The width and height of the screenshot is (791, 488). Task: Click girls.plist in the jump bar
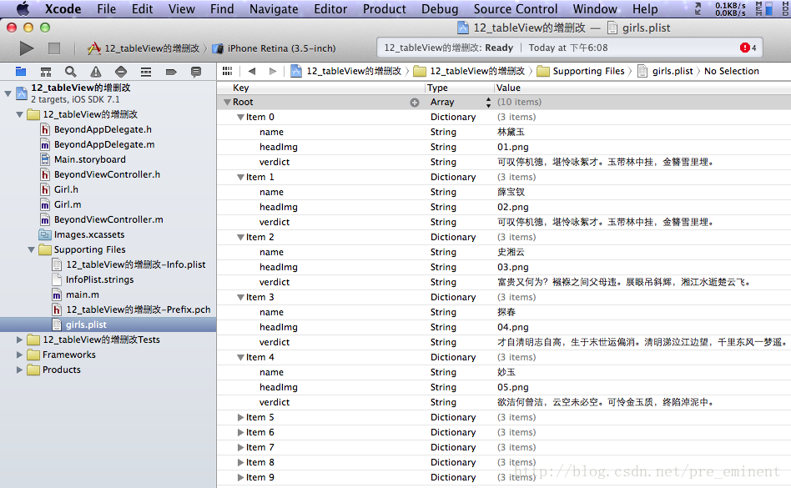click(671, 71)
